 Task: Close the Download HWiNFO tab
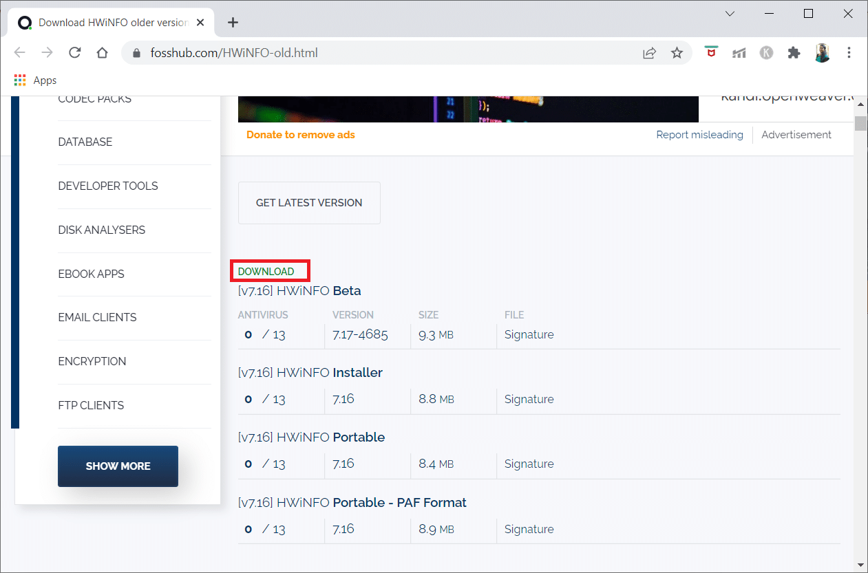200,23
